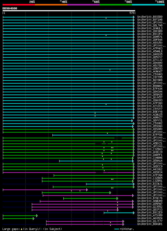Select the UniRef100_B3IWJ1 label
This screenshot has width=167, height=231.
click(x=150, y=184)
